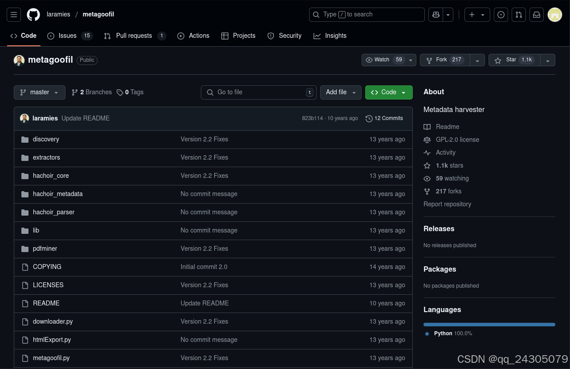Open the master branch selector

coord(40,92)
